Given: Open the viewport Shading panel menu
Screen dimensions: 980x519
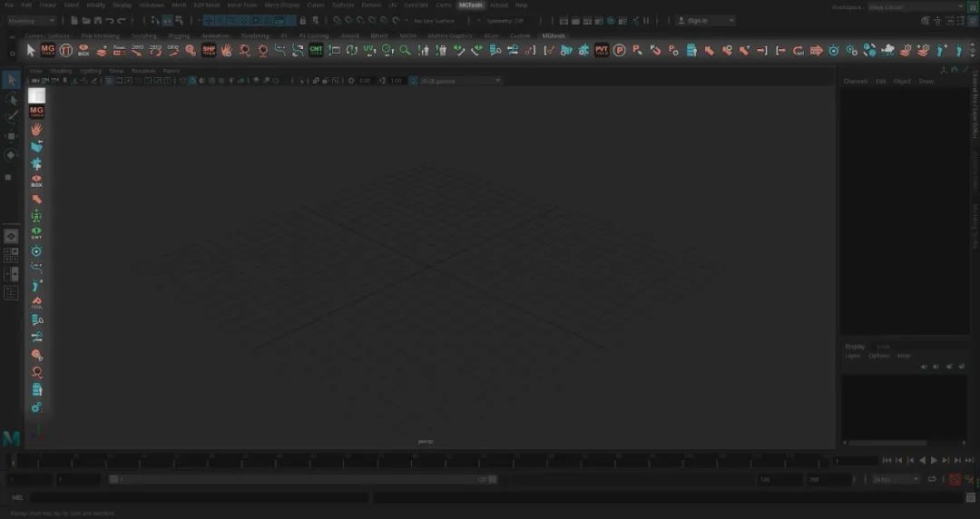Looking at the screenshot, I should pyautogui.click(x=61, y=72).
